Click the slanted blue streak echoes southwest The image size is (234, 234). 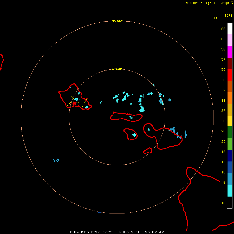coord(56,160)
